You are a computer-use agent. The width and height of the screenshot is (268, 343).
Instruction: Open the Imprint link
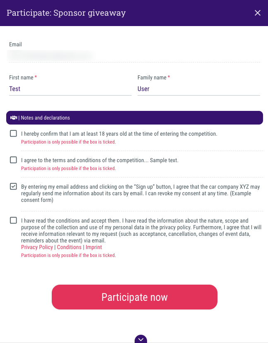[x=94, y=247]
